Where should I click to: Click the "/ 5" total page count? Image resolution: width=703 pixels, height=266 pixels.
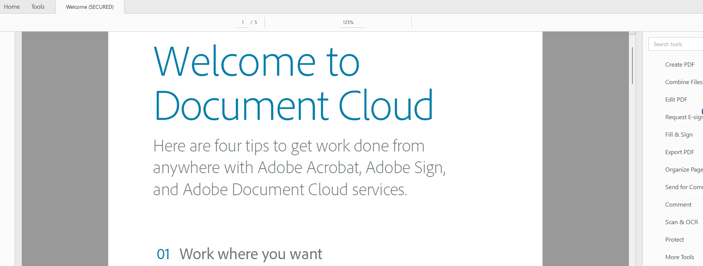point(254,22)
